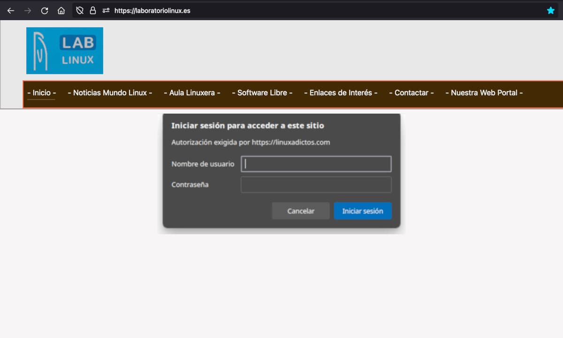The width and height of the screenshot is (563, 338).
Task: Click the browser forward arrow
Action: (28, 10)
